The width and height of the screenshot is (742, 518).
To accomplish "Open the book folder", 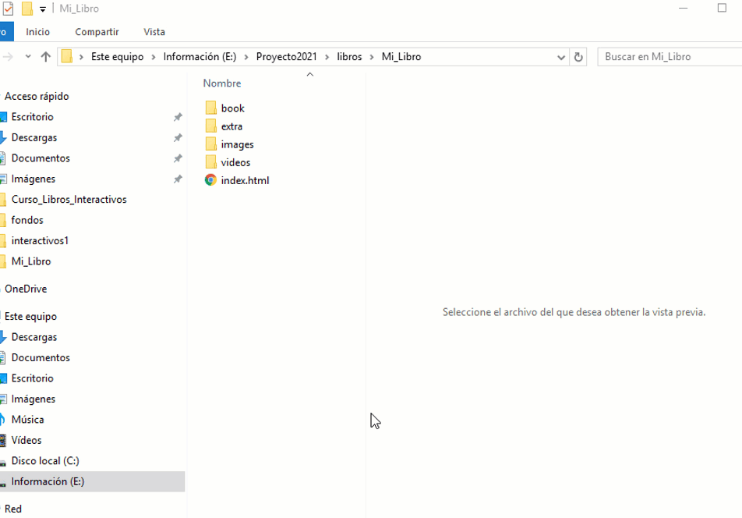I will point(232,108).
